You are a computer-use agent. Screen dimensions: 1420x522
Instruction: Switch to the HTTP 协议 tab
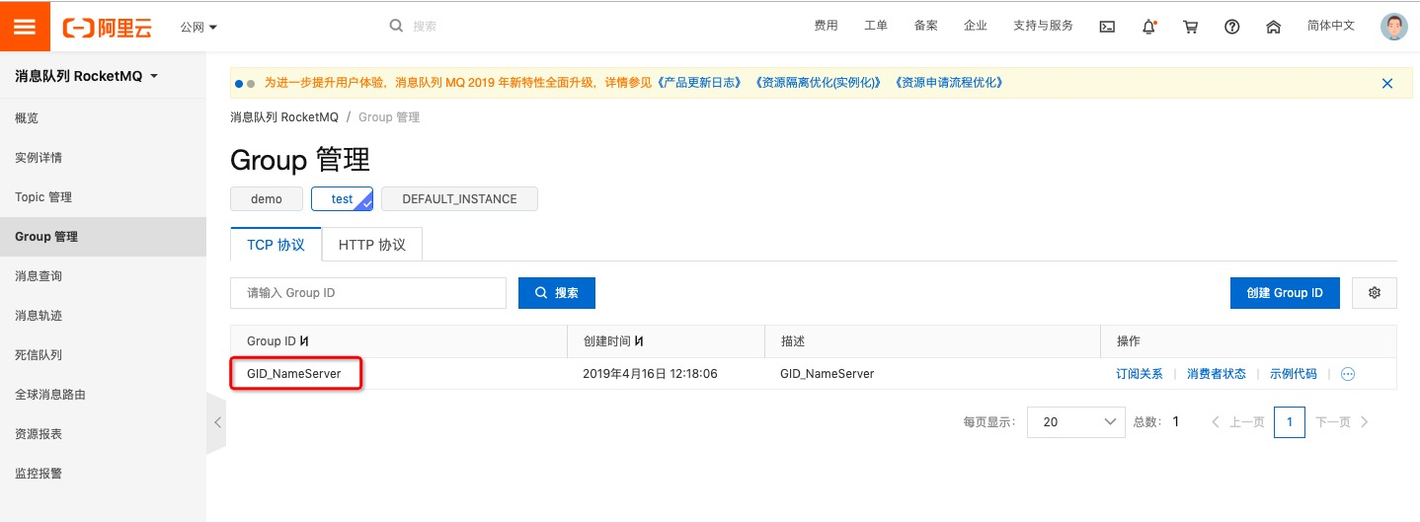372,245
